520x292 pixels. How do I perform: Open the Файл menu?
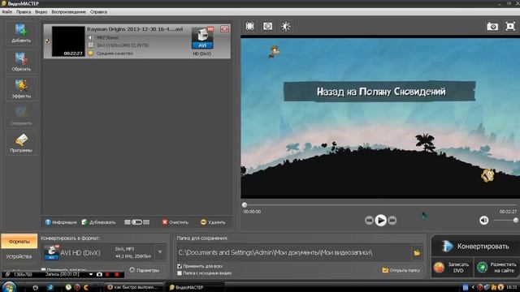point(6,11)
